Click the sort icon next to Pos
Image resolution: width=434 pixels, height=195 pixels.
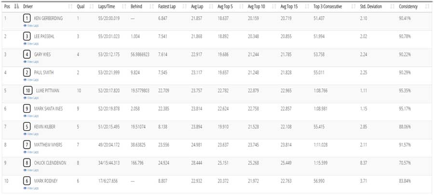[16, 6]
